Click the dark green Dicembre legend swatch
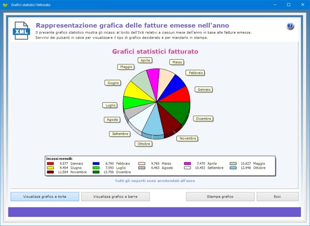The image size is (310, 226). [96, 172]
